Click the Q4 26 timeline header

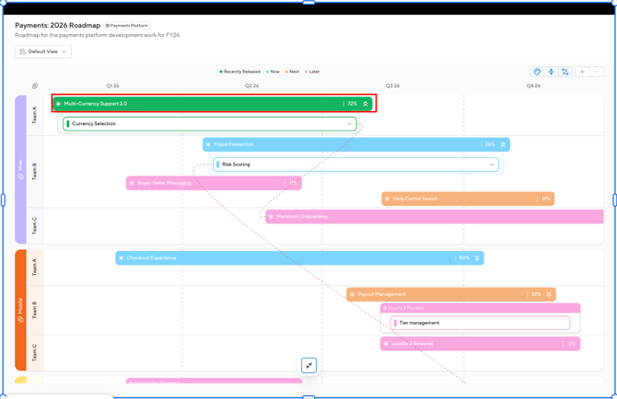tap(533, 85)
